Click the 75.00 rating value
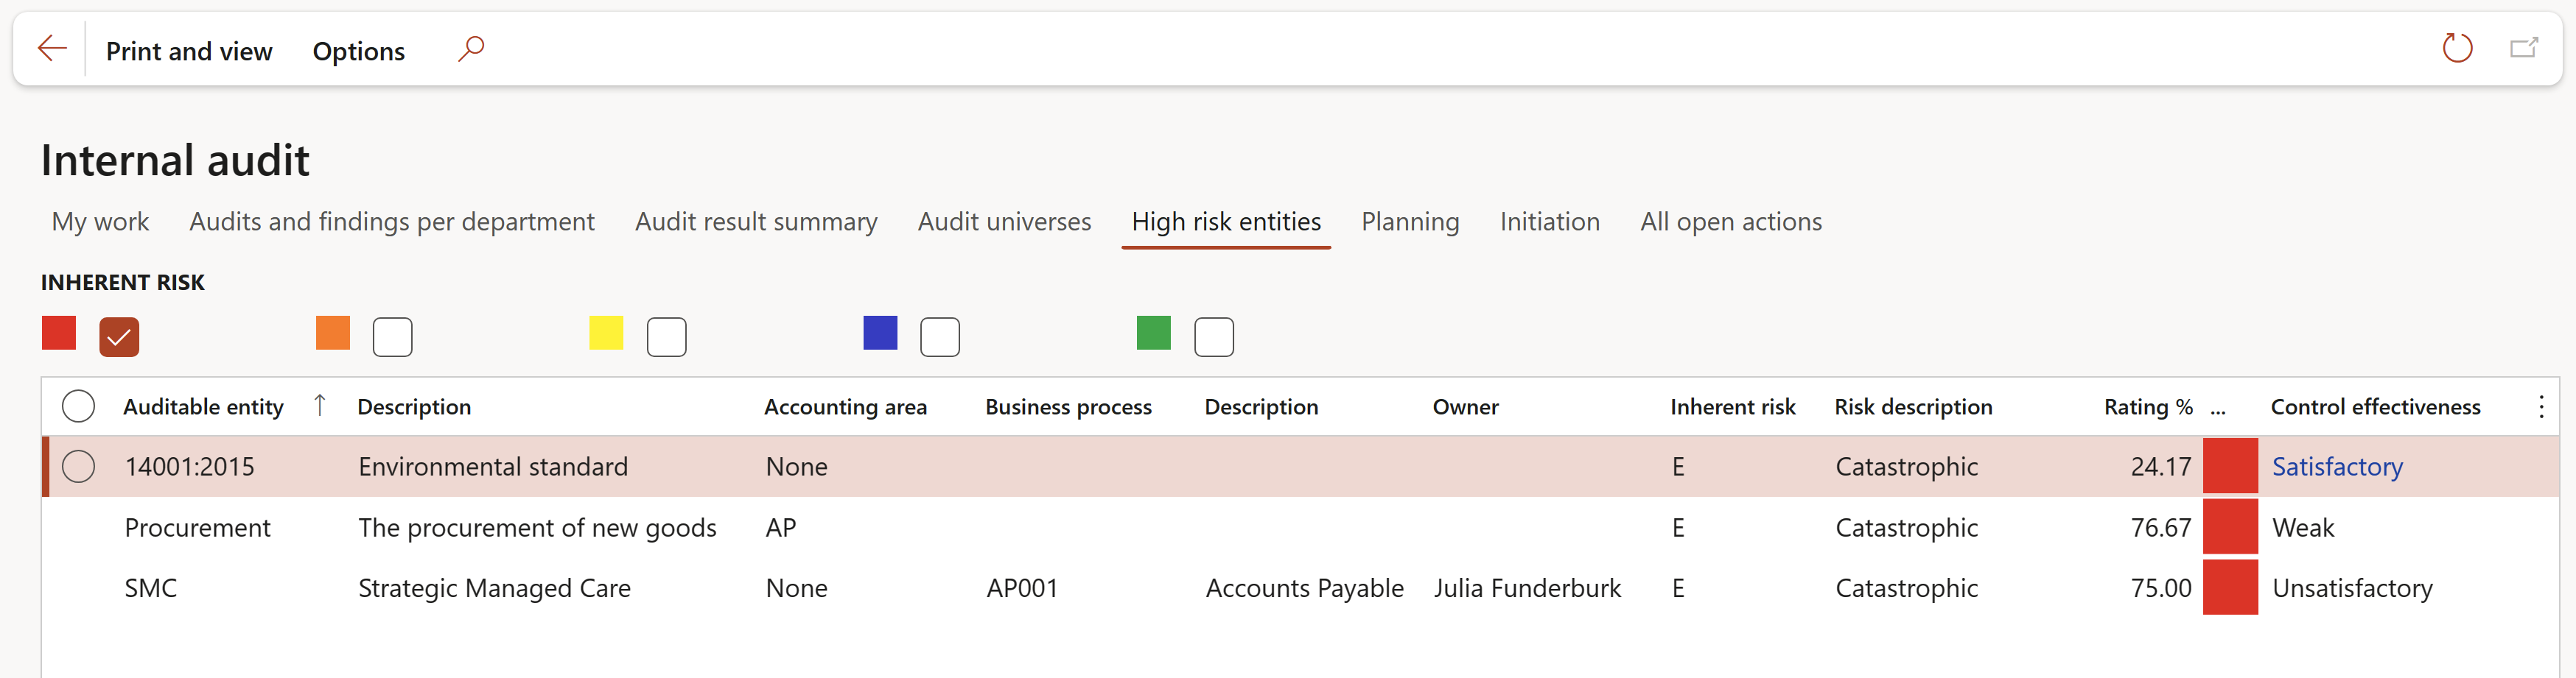Viewport: 2576px width, 678px height. pos(2160,588)
